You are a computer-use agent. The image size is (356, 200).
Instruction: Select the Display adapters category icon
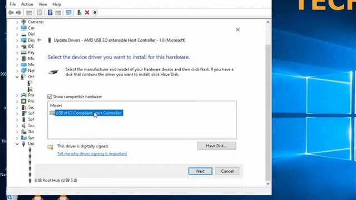point(23,41)
